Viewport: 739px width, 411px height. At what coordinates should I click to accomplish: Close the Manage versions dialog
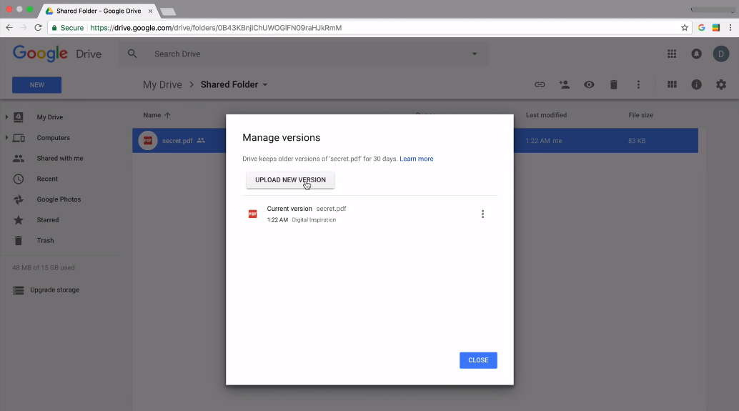[x=478, y=360]
